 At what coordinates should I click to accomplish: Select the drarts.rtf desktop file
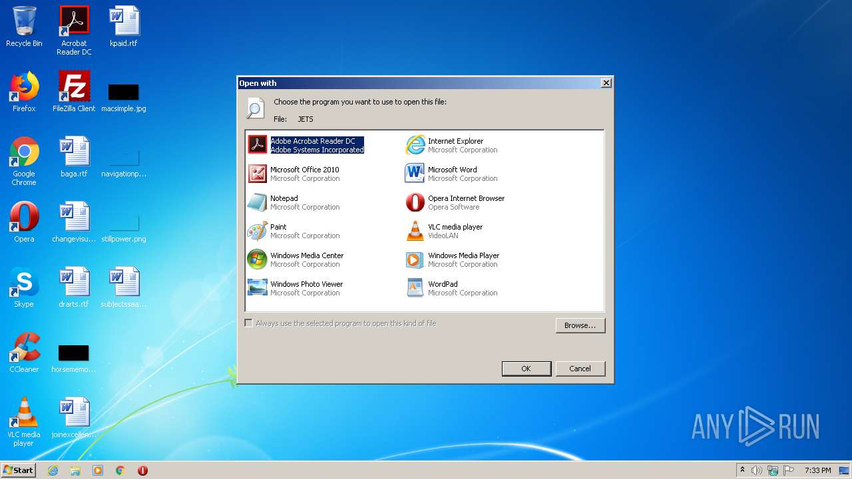click(x=74, y=287)
